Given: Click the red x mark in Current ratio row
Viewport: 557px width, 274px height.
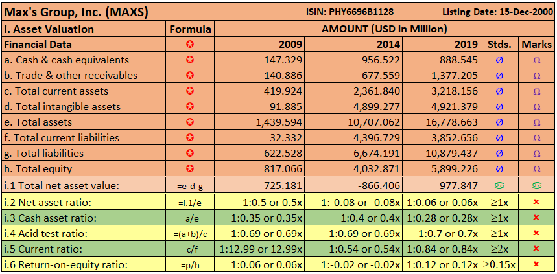Looking at the screenshot, I should (536, 249).
